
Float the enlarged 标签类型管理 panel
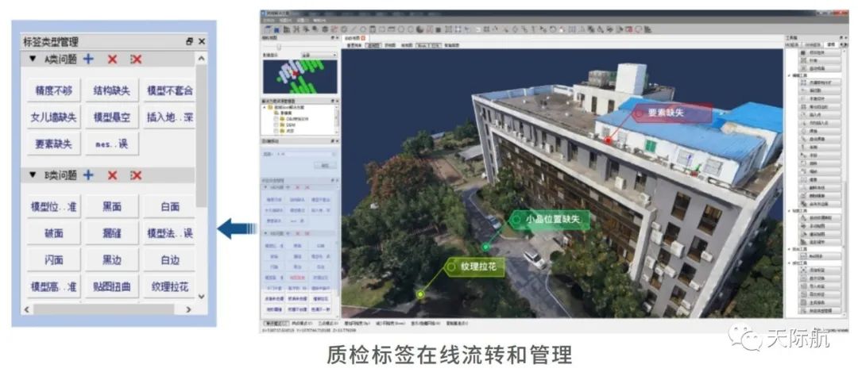189,41
